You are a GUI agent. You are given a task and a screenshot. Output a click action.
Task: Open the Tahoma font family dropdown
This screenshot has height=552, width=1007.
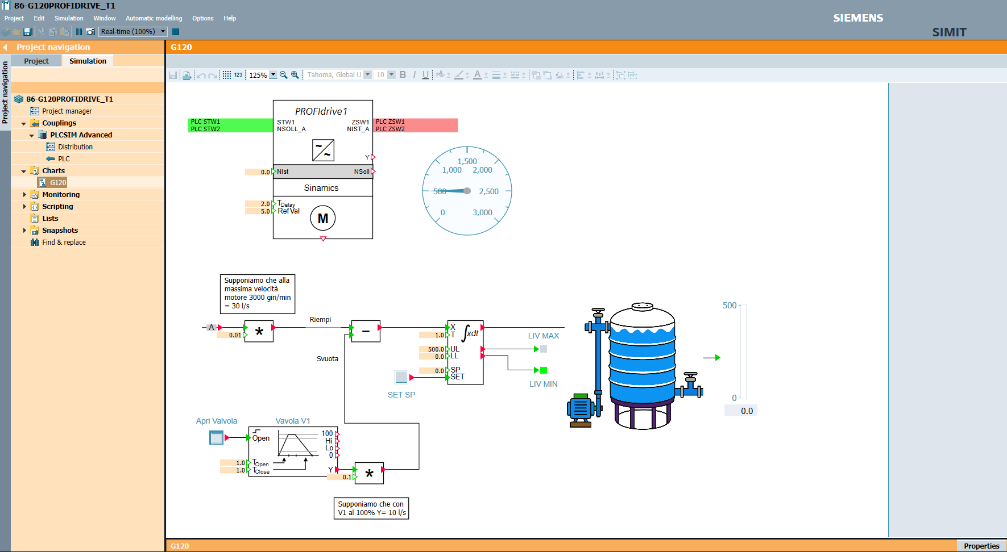[367, 75]
